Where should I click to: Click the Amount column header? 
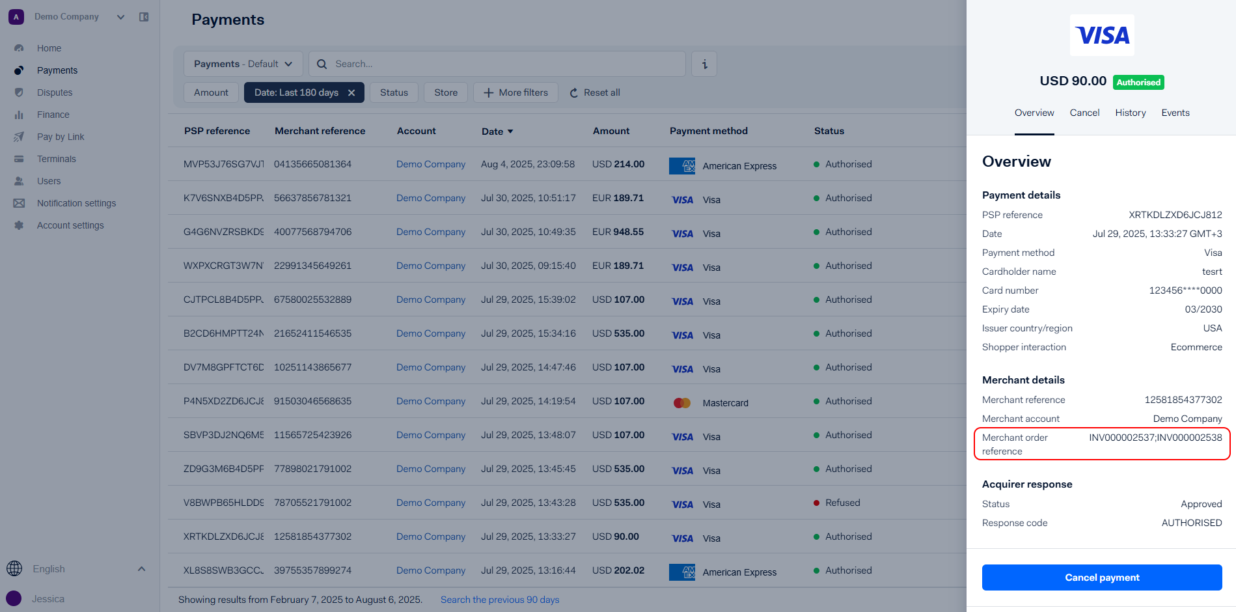click(x=611, y=131)
